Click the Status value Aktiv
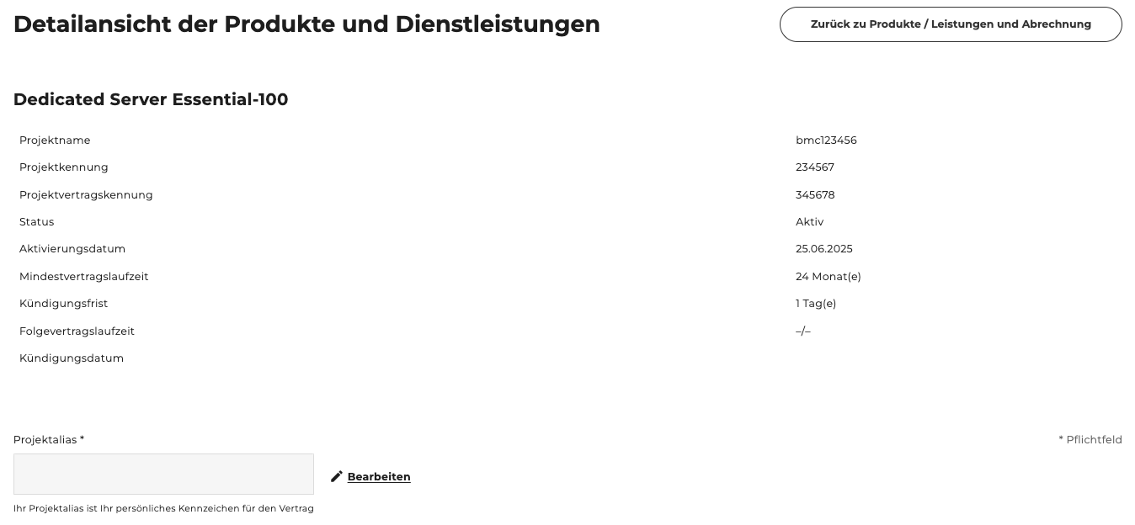 click(x=808, y=221)
